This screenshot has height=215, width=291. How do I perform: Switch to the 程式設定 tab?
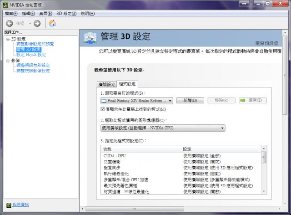click(x=127, y=84)
